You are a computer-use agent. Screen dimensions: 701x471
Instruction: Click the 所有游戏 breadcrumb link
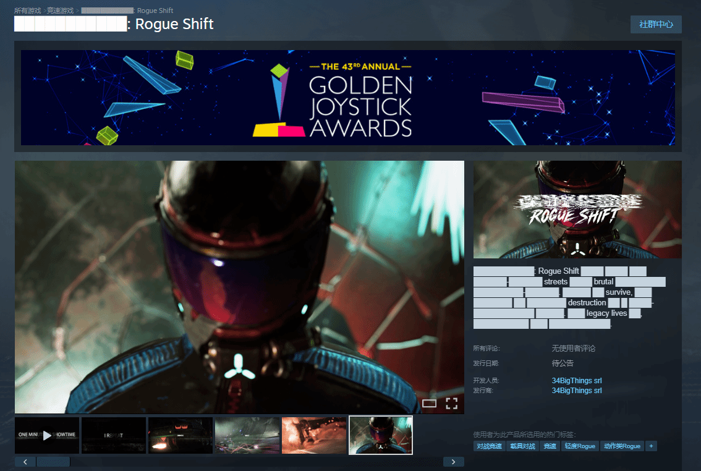tap(27, 11)
